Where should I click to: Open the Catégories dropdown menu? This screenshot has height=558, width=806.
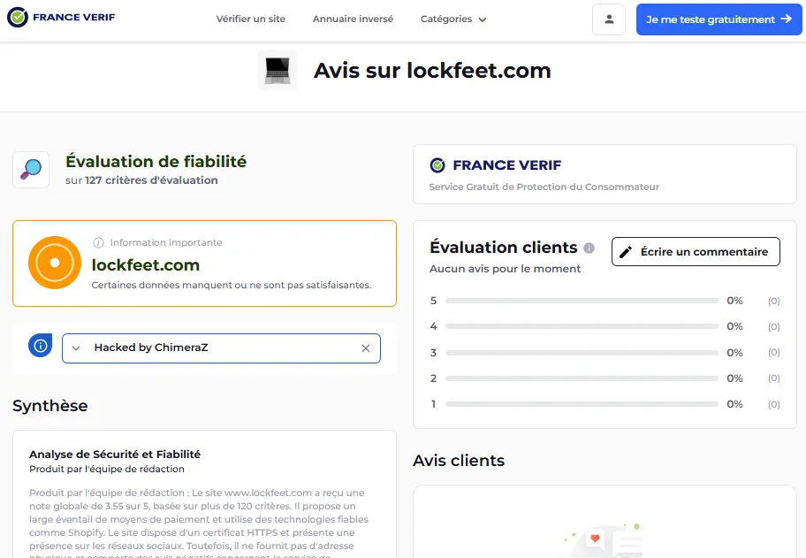[453, 19]
